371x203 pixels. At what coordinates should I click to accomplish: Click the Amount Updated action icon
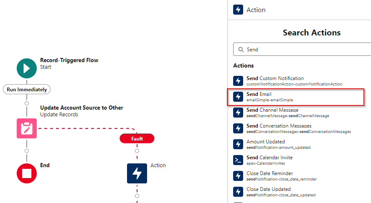coord(238,144)
